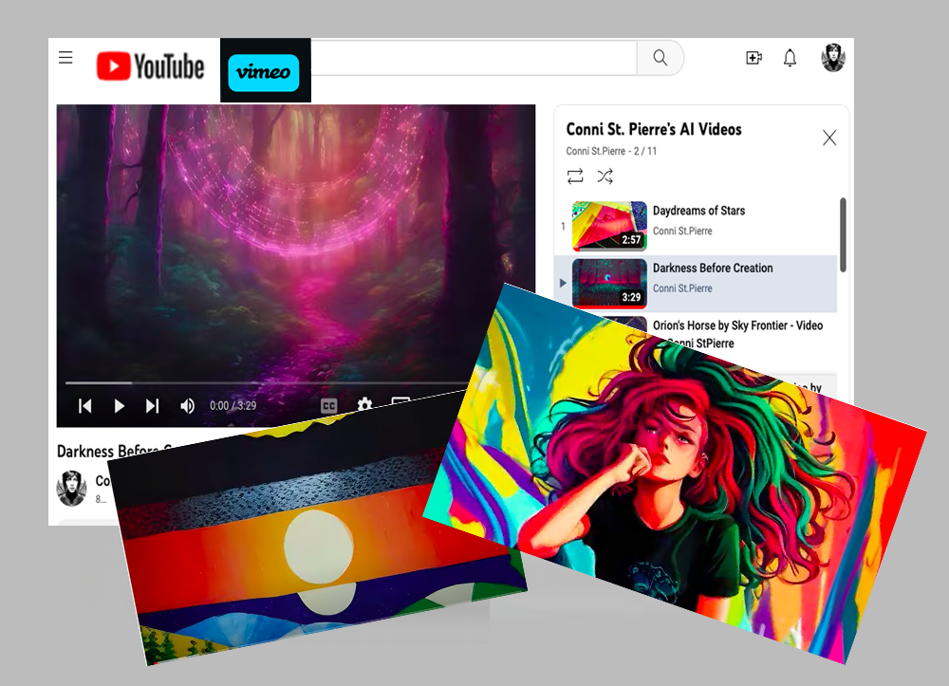Image resolution: width=949 pixels, height=686 pixels.
Task: Toggle playlist loop
Action: click(x=575, y=176)
